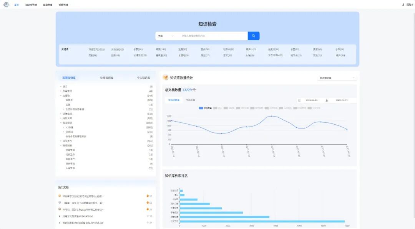Collapse the 标准规范 tree node

click(x=60, y=122)
